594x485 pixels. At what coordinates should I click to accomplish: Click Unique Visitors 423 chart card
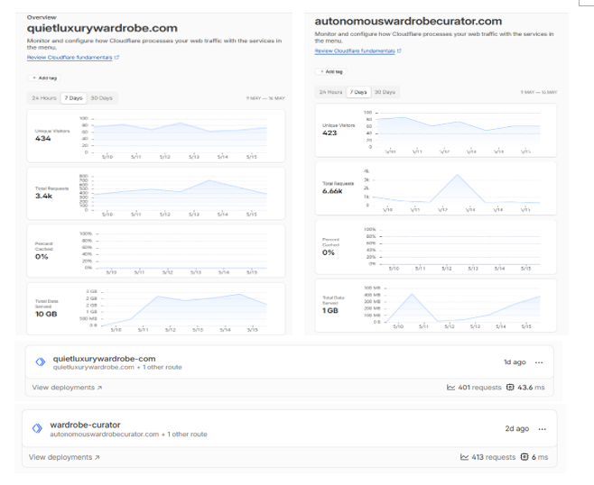436,130
